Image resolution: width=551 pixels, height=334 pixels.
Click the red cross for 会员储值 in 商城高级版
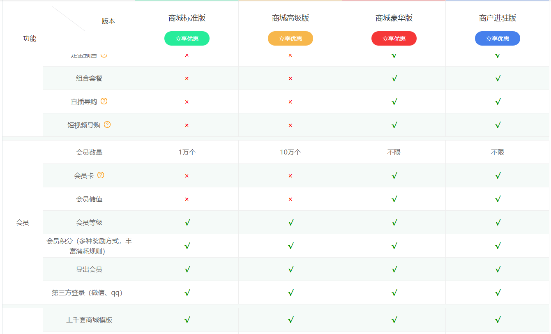(x=290, y=199)
